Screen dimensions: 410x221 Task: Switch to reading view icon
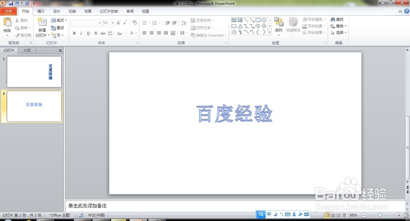[x=338, y=215]
